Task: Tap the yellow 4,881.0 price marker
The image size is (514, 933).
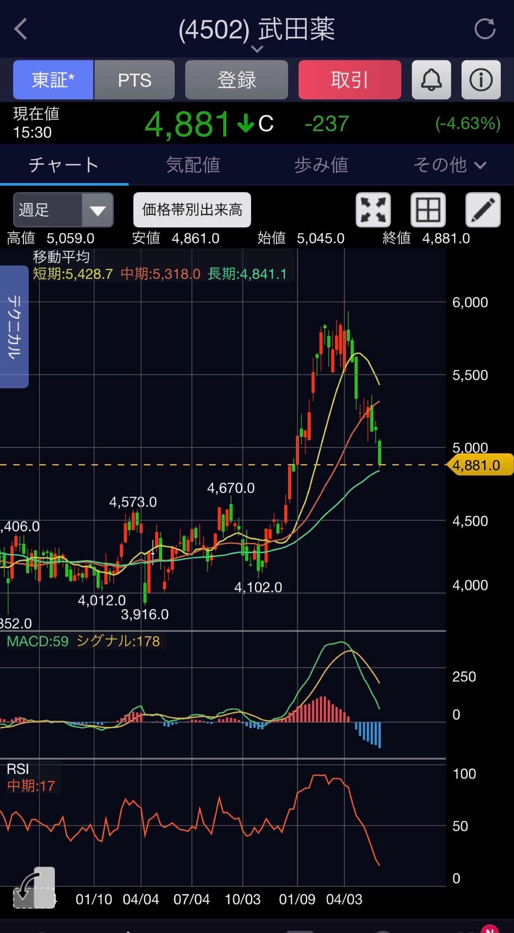Action: pyautogui.click(x=480, y=465)
